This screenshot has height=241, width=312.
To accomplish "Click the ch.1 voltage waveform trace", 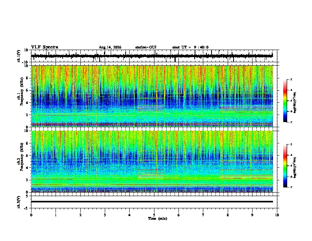I will [x=152, y=56].
